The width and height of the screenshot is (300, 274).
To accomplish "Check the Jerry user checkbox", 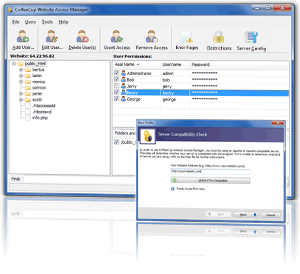I will pos(117,85).
